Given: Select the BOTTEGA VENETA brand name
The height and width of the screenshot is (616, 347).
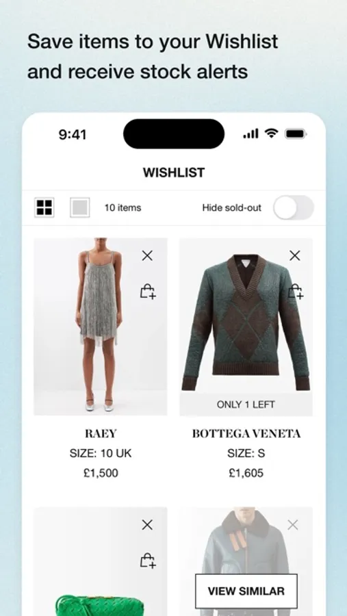Looking at the screenshot, I should 246,433.
